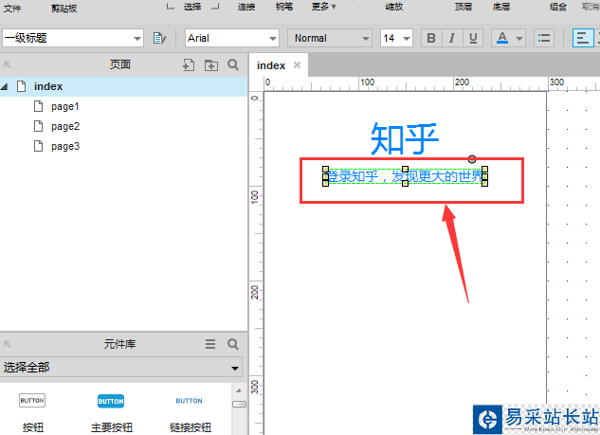The image size is (600, 435).
Task: Add a new page in 页面 panel
Action: [189, 64]
